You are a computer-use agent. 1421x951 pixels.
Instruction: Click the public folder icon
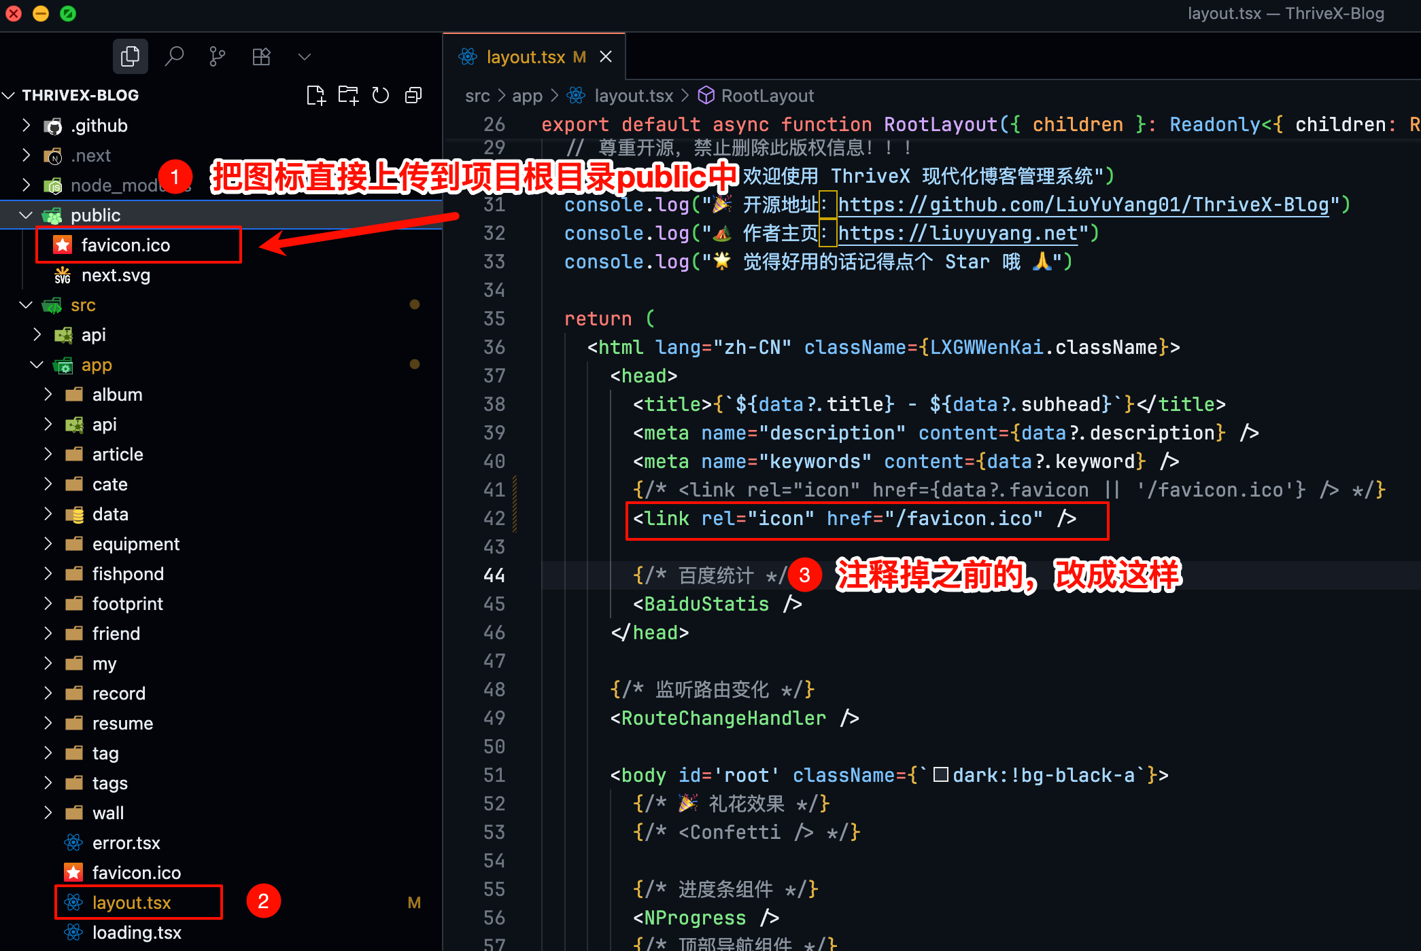coord(52,215)
